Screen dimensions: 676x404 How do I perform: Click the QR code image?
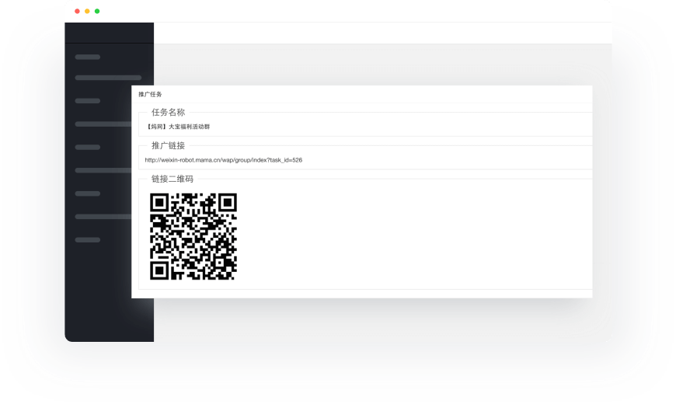[x=193, y=236]
